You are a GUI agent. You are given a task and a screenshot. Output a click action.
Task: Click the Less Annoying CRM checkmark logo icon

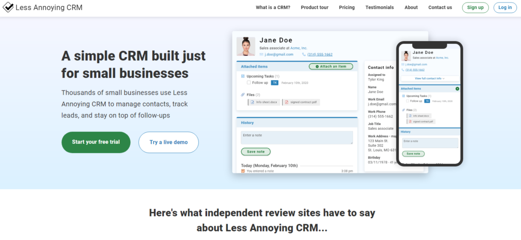(8, 7)
